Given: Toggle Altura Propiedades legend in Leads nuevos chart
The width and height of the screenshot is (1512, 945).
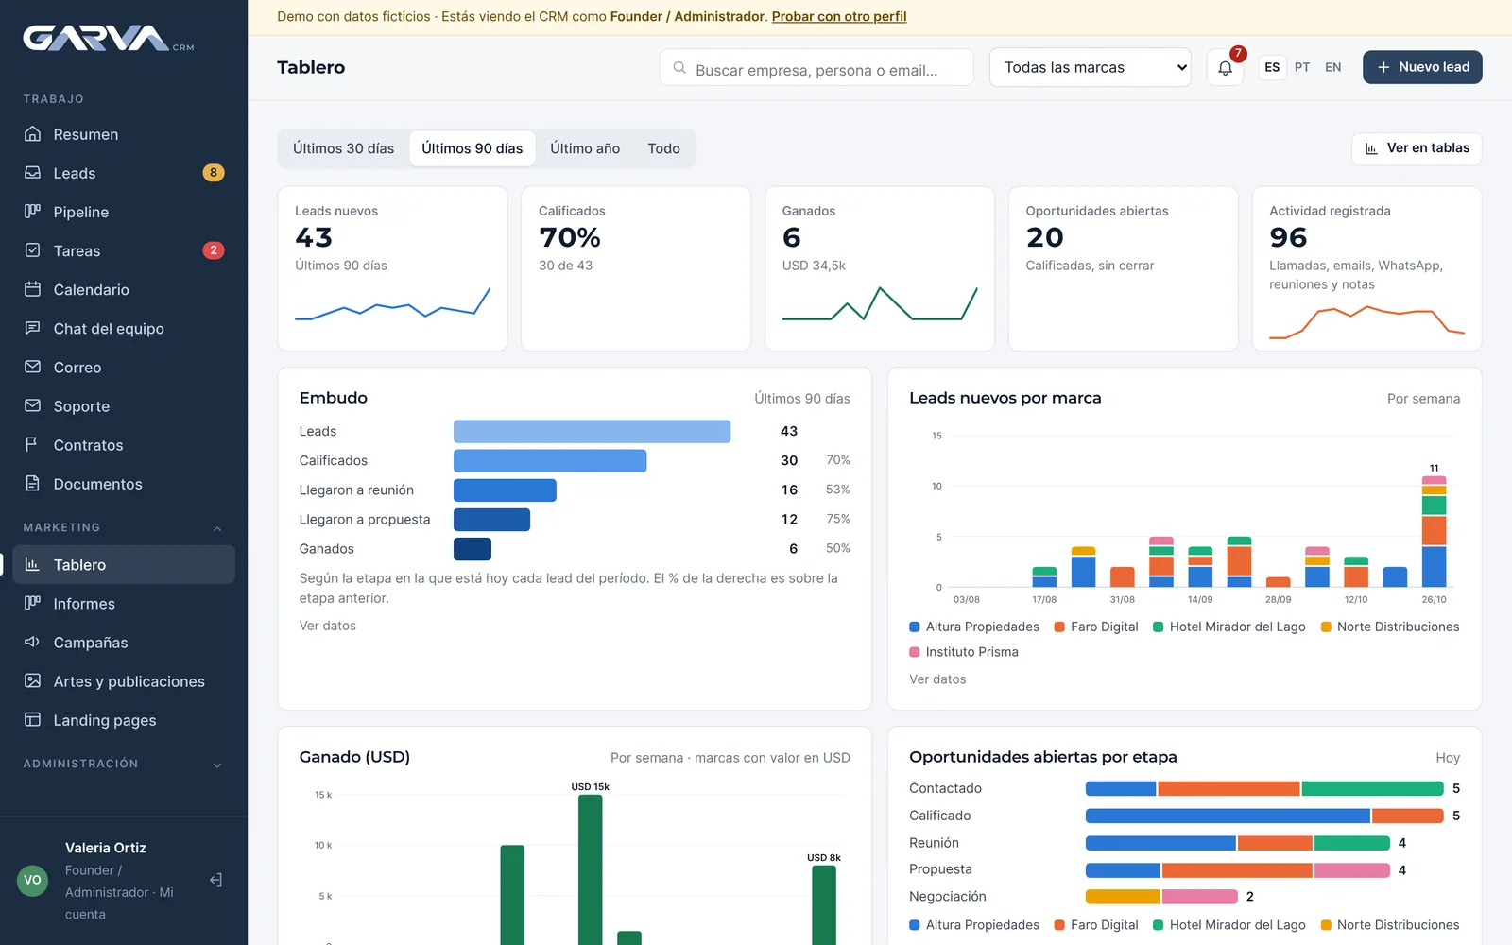Looking at the screenshot, I should [974, 627].
